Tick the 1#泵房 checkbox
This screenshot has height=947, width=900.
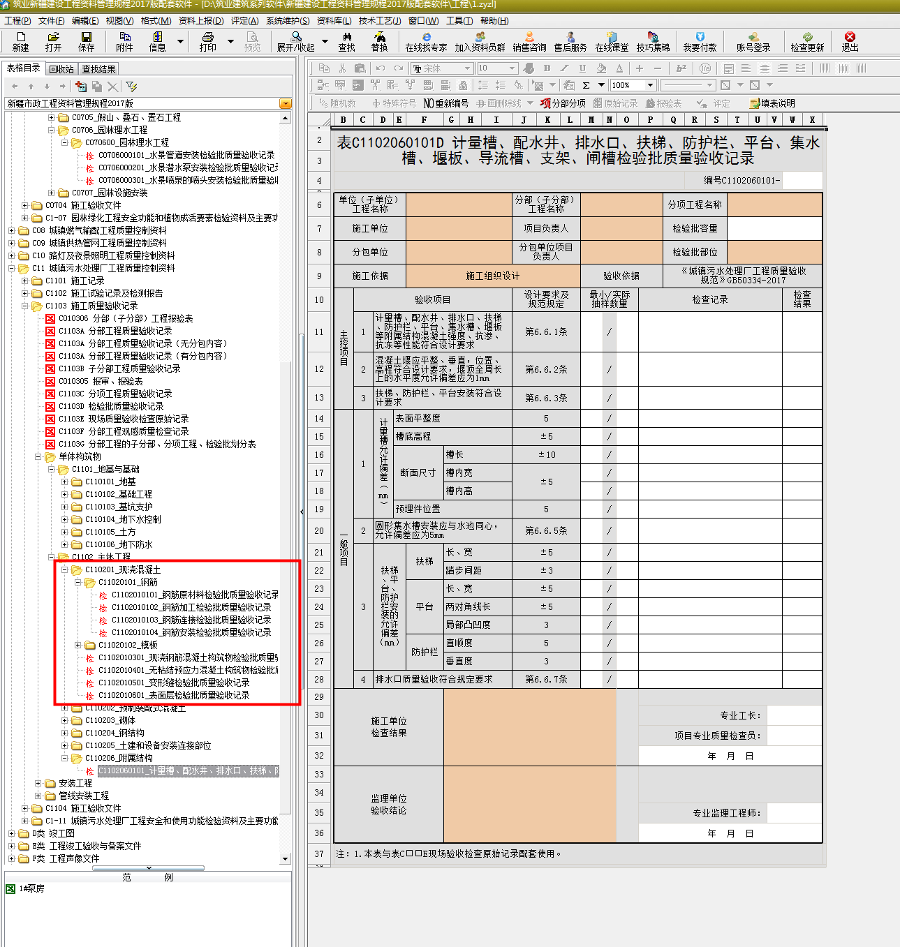[10, 888]
